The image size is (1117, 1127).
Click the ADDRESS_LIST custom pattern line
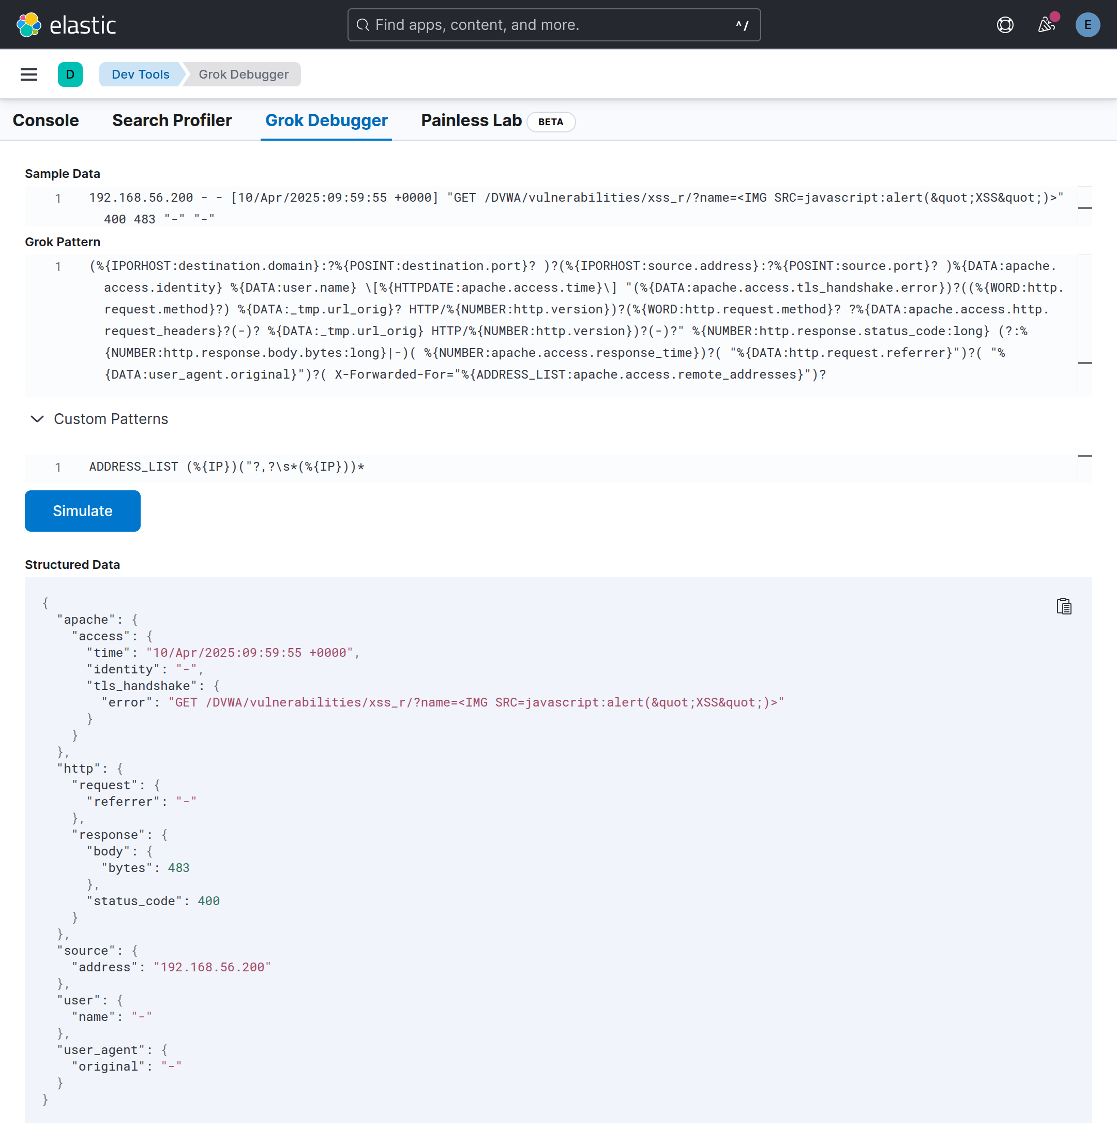[227, 467]
